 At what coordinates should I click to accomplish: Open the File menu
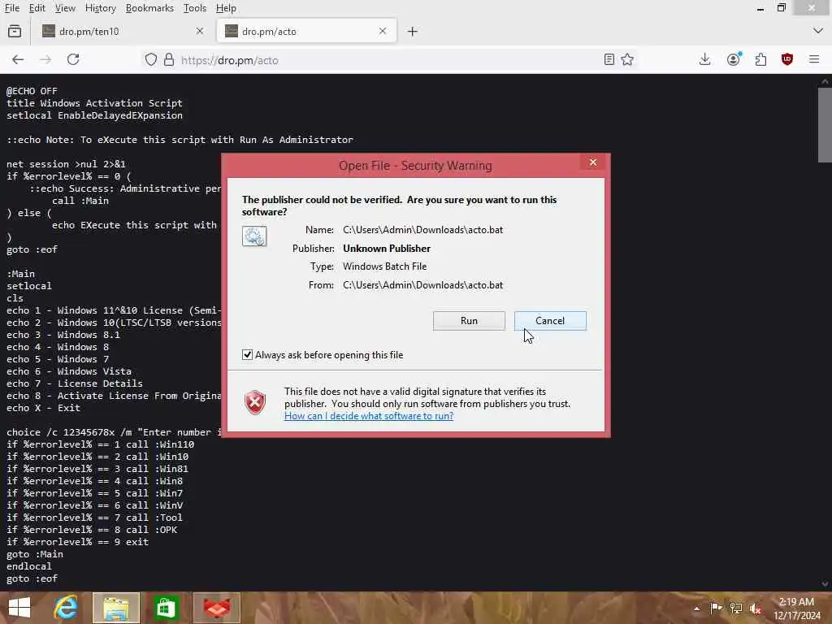12,8
